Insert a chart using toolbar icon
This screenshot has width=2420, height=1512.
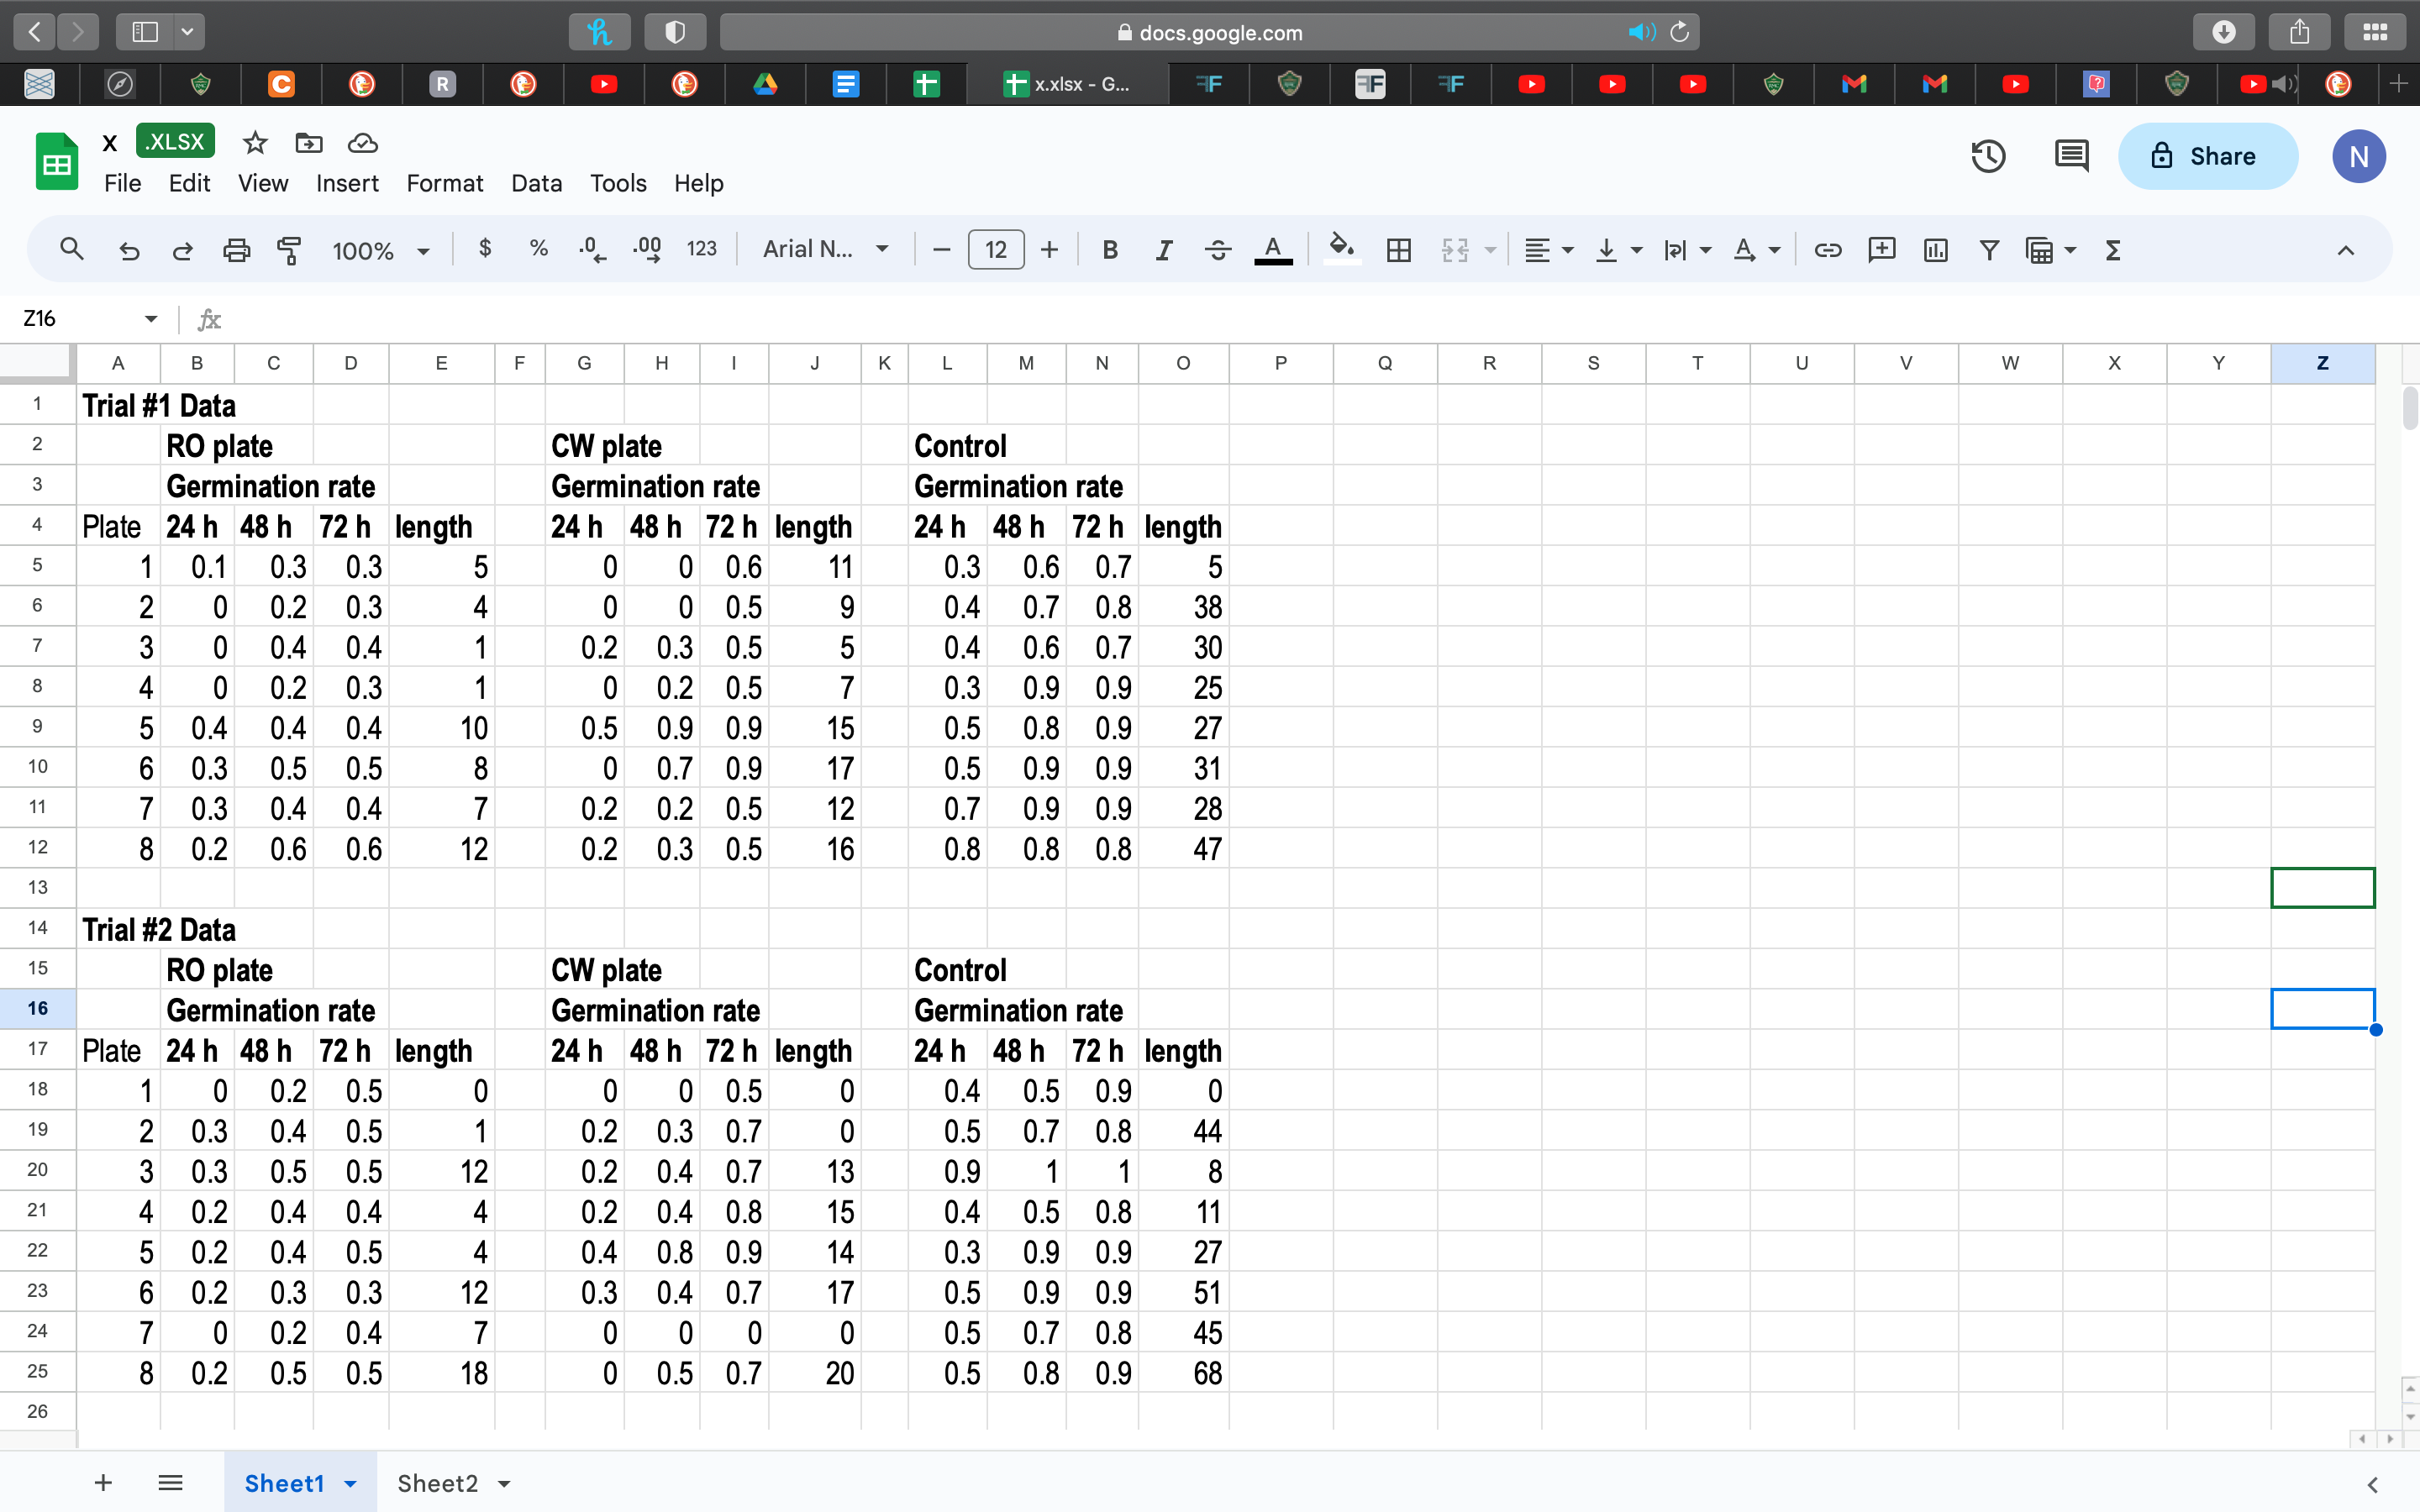click(x=1935, y=250)
